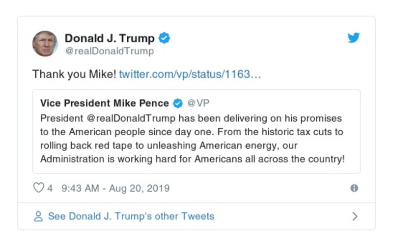Image resolution: width=393 pixels, height=246 pixels.
Task: Open the Donald J. Trump display name
Action: tap(110, 38)
